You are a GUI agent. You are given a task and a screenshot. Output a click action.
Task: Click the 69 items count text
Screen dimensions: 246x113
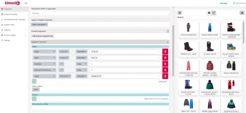pos(180,17)
